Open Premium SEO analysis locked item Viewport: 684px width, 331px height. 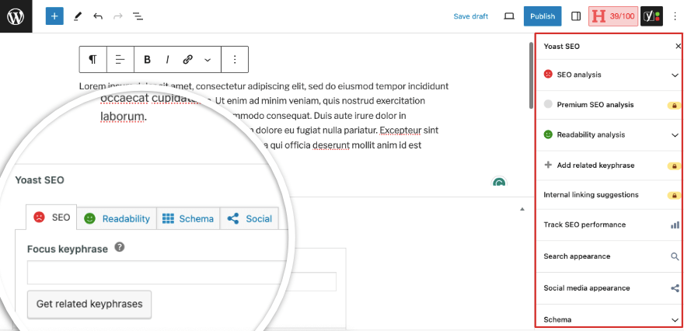609,105
